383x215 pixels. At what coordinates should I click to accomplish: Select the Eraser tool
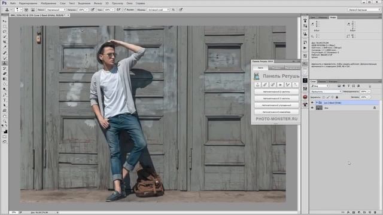[x=5, y=73]
